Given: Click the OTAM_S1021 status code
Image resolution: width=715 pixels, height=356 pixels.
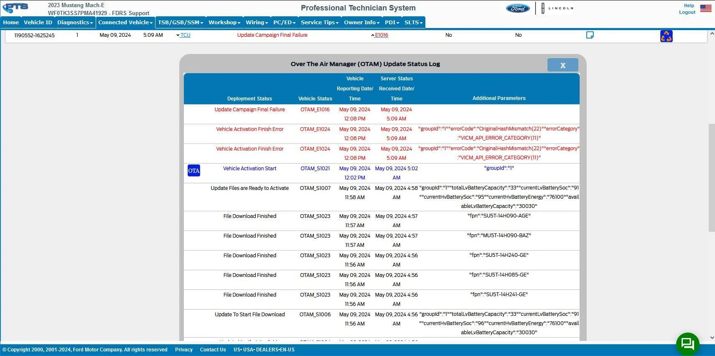Looking at the screenshot, I should tap(315, 169).
